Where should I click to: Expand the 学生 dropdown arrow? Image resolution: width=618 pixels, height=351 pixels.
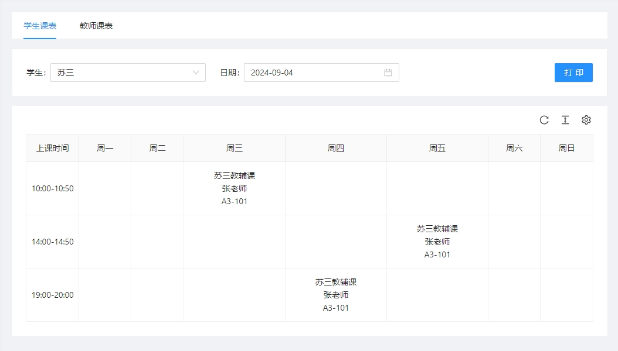tap(196, 73)
